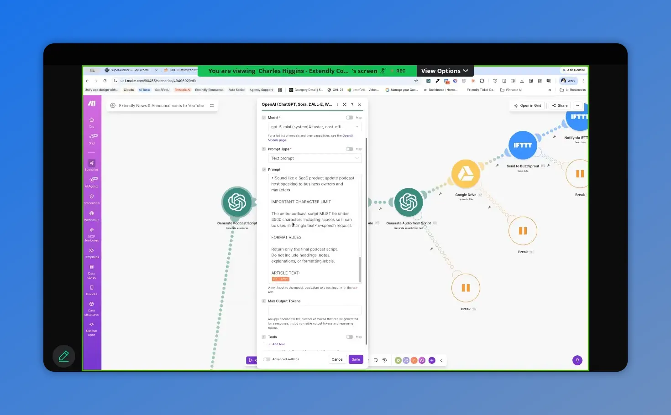
Task: Enable the Advanced settings toggle
Action: click(267, 359)
